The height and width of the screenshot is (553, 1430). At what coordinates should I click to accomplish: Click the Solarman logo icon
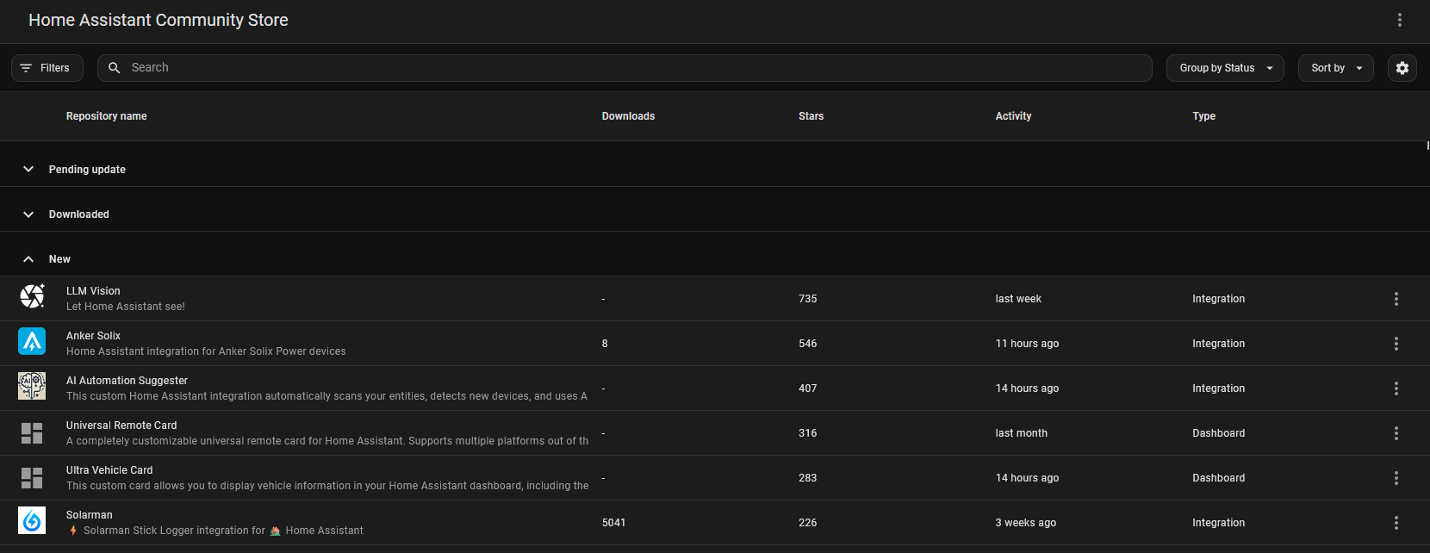click(32, 521)
